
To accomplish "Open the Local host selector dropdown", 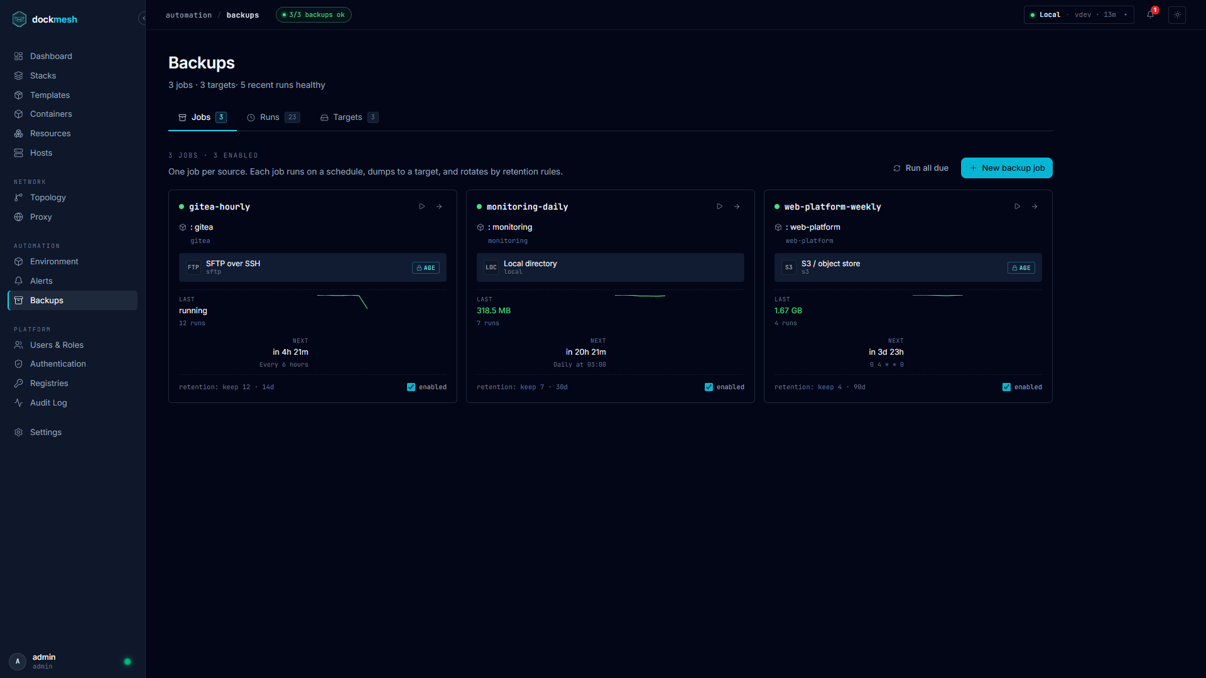I will 1078,14.
